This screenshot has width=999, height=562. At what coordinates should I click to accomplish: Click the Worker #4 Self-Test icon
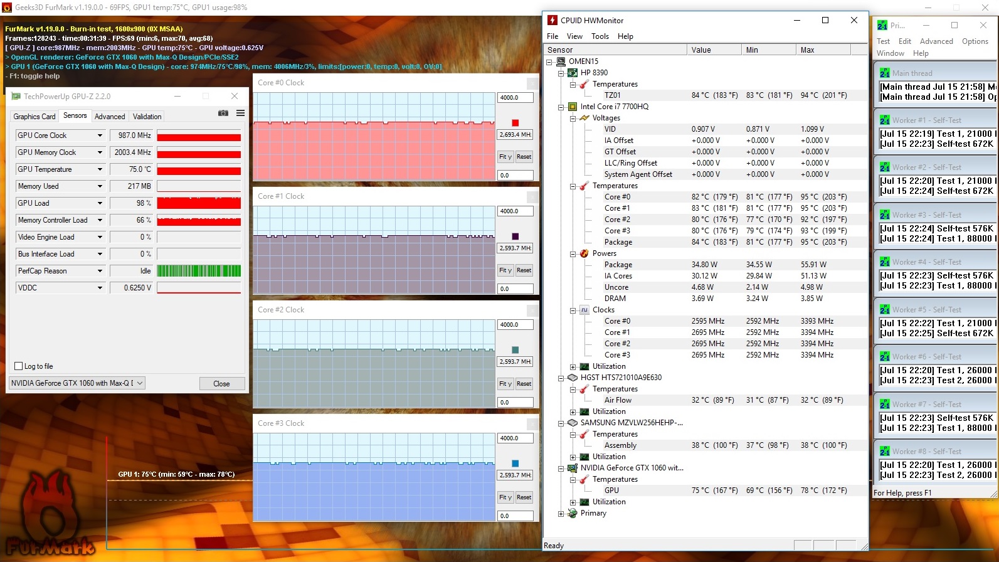click(x=884, y=262)
